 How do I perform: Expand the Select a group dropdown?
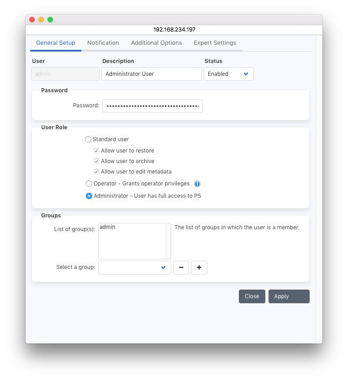pos(134,268)
